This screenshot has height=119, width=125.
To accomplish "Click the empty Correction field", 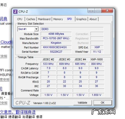I will (x=97, y=34).
